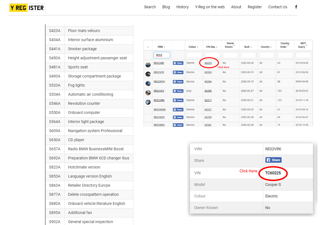
Task: Click the VRM filter field containing RE02
Action: coord(162,55)
